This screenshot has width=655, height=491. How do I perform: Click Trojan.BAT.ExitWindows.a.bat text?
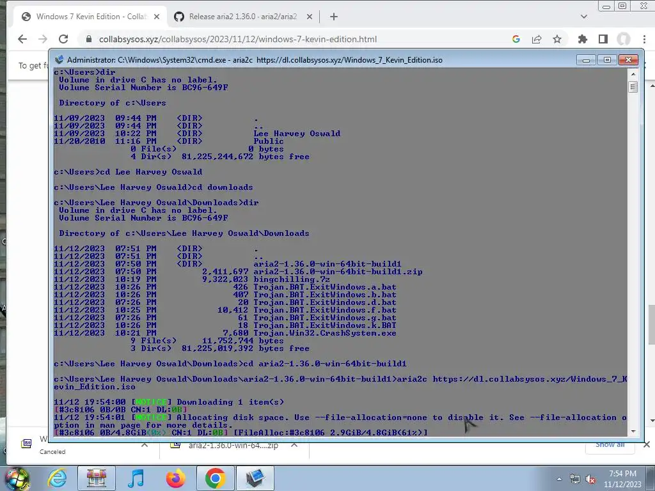tap(324, 287)
